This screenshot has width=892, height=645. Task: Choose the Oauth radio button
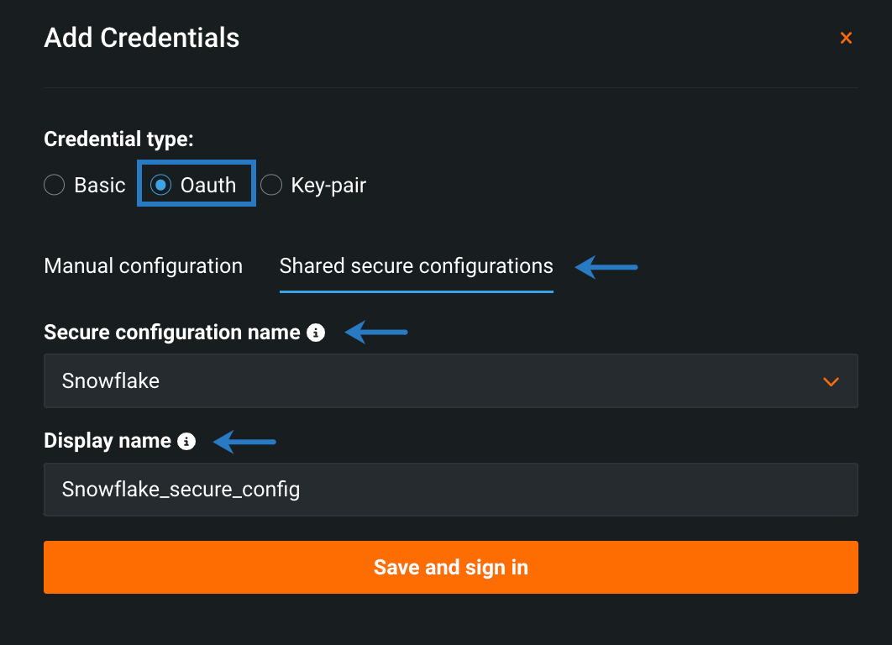[161, 186]
